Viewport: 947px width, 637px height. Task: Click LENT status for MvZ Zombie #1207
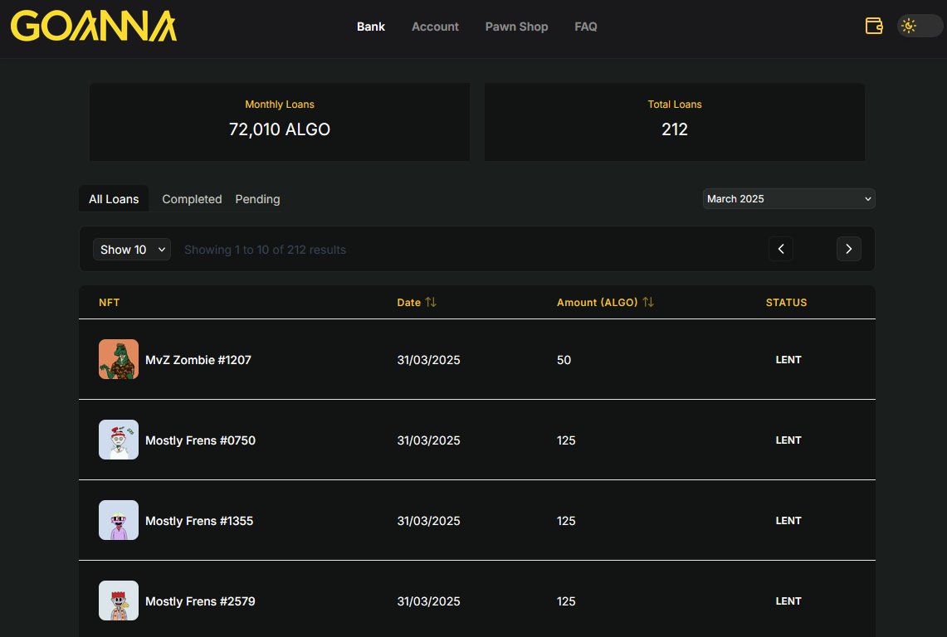(x=788, y=359)
